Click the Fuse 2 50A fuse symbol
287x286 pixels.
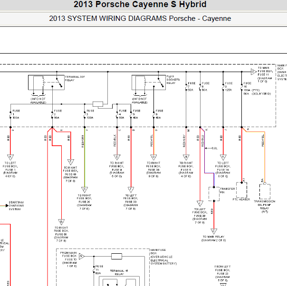52,115
